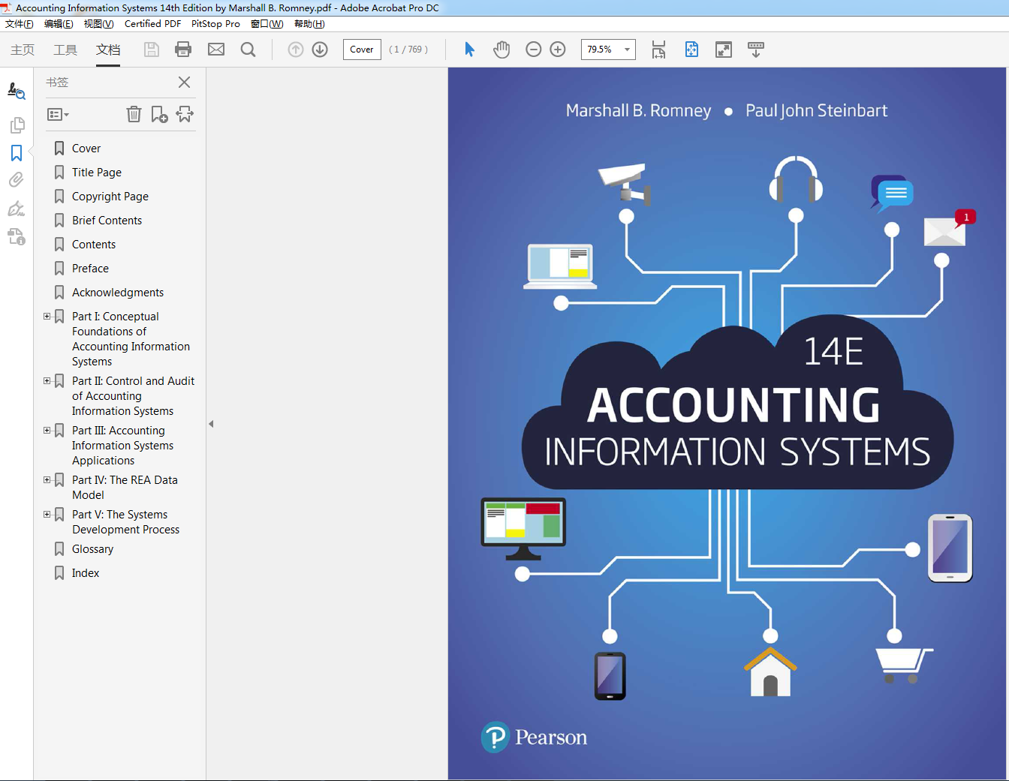Open the locked document sidebar icon
This screenshot has height=781, width=1009.
pos(17,237)
